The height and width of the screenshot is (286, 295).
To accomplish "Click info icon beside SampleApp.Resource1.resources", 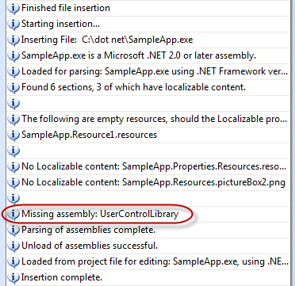I will coord(13,135).
